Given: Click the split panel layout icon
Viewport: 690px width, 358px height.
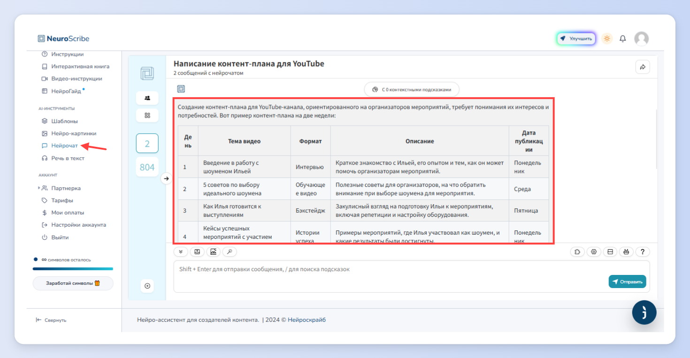Looking at the screenshot, I should 610,252.
